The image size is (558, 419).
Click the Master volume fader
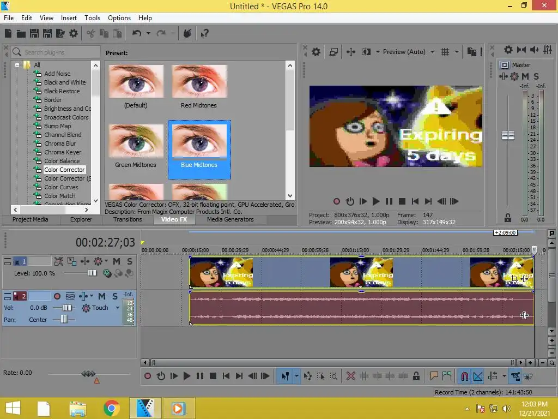click(x=508, y=135)
